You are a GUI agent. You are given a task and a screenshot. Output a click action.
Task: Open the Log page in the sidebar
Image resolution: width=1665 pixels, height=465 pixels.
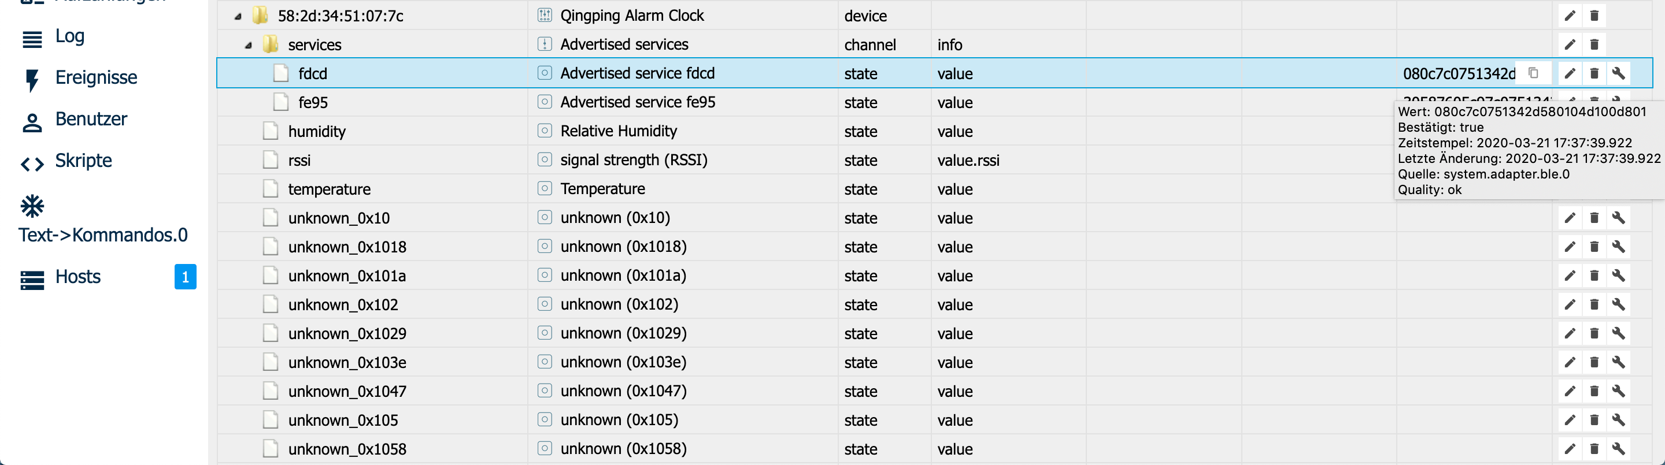[70, 36]
